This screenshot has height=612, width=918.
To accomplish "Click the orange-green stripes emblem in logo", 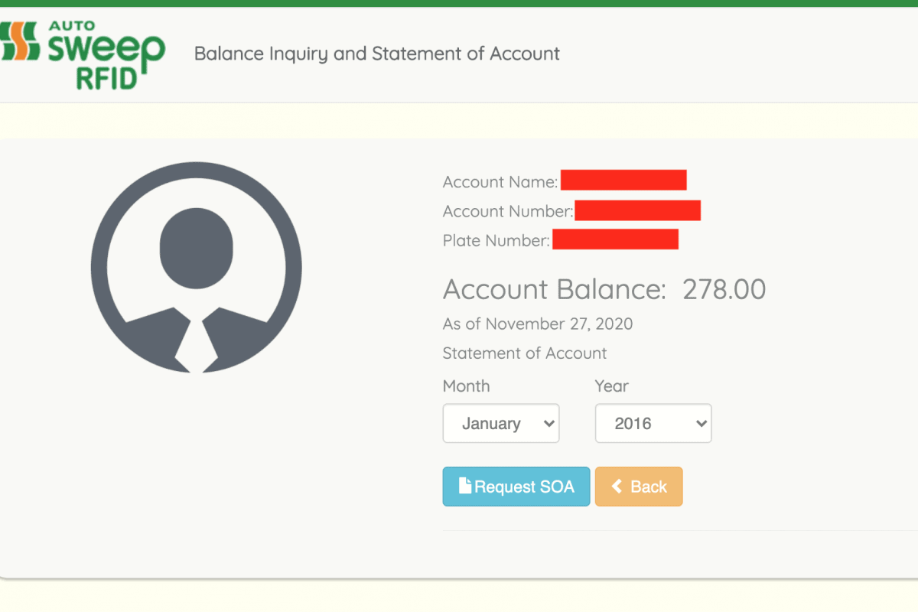I will pyautogui.click(x=19, y=42).
